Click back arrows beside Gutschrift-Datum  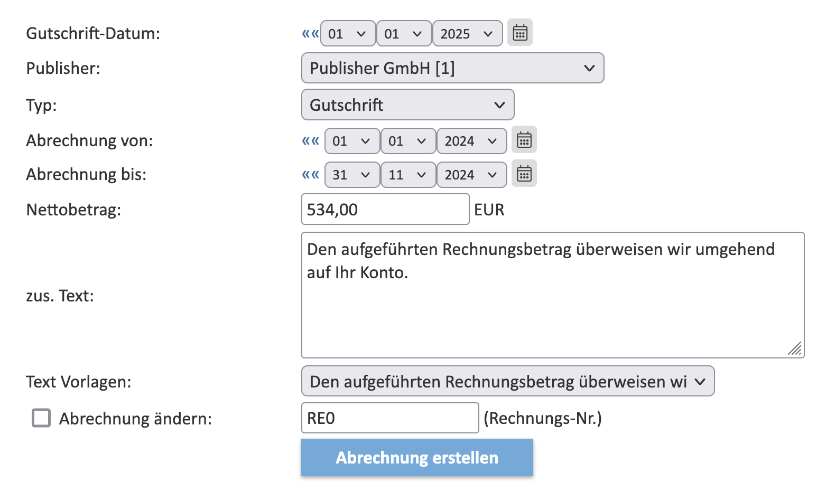[310, 34]
